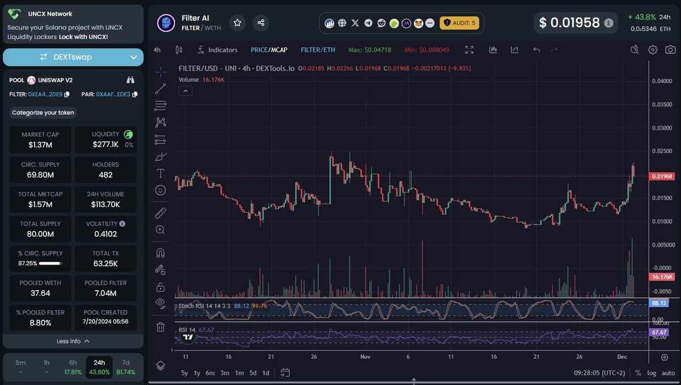The image size is (681, 385).
Task: Select the trend line drawing tool
Action: coord(161,88)
